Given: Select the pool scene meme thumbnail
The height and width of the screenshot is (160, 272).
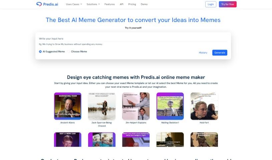Looking at the screenshot, I should tap(102, 140).
